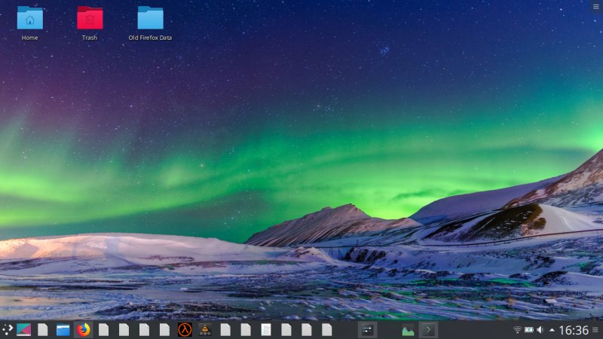Click blank launcher immediately right of the cone icon
The width and height of the screenshot is (603, 339).
[225, 330]
